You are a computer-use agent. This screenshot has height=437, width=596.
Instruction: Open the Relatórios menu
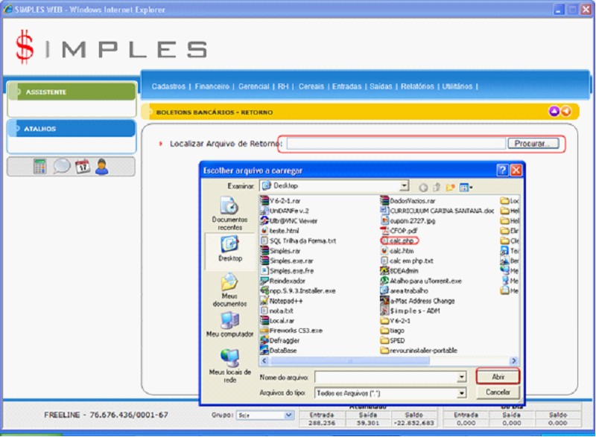click(417, 86)
